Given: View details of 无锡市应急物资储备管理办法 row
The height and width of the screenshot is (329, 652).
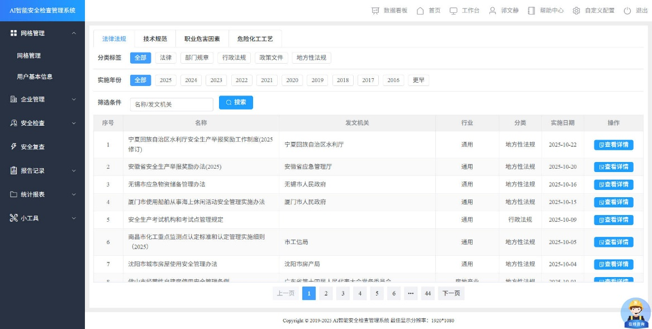Looking at the screenshot, I should pos(613,184).
